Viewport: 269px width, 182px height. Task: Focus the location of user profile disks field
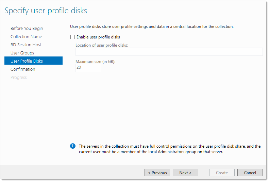point(169,52)
